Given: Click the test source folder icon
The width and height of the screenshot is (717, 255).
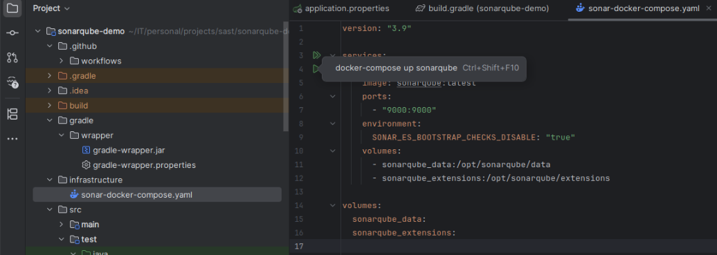Looking at the screenshot, I should (x=75, y=239).
